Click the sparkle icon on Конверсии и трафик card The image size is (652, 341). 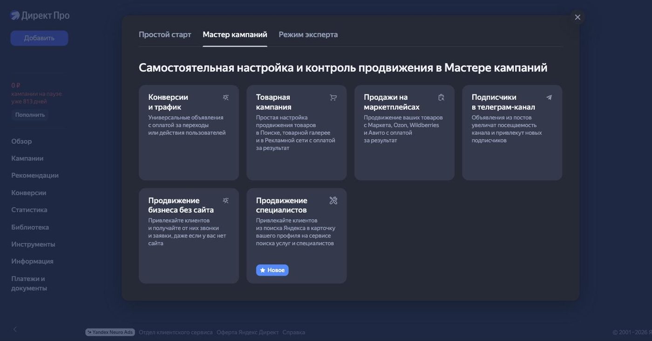(226, 97)
